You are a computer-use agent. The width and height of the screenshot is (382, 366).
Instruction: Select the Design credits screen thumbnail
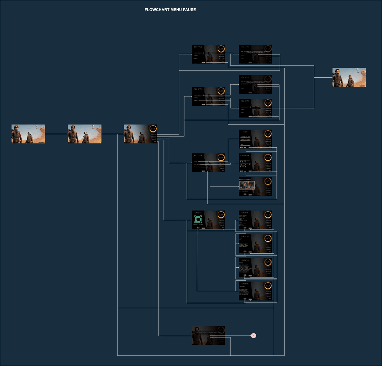click(x=256, y=291)
